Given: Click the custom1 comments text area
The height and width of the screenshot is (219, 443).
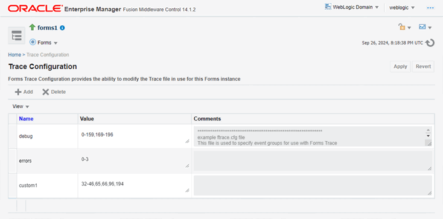Looking at the screenshot, I should [x=313, y=185].
